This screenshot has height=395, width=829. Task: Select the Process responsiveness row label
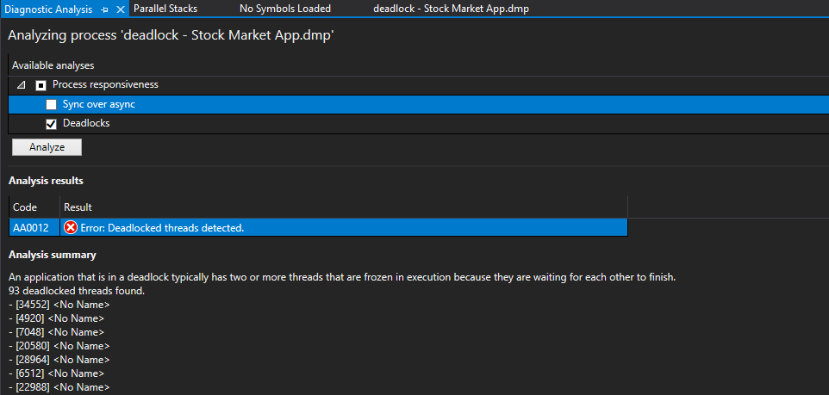tap(105, 84)
